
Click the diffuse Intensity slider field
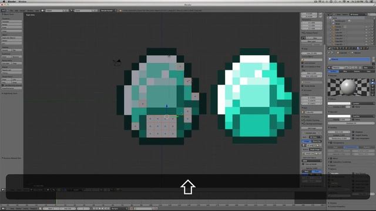(339, 107)
